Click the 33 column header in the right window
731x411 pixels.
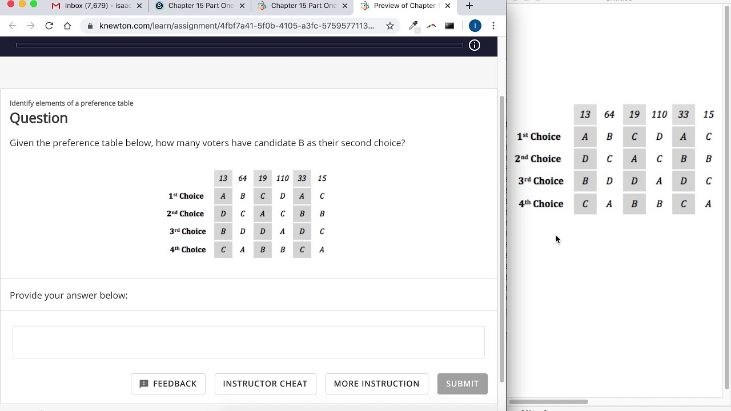coord(684,115)
